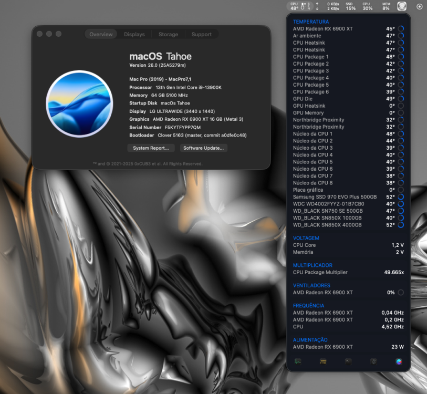Click the Serial Number F5KYTFYPP7QM text

[x=165, y=127]
